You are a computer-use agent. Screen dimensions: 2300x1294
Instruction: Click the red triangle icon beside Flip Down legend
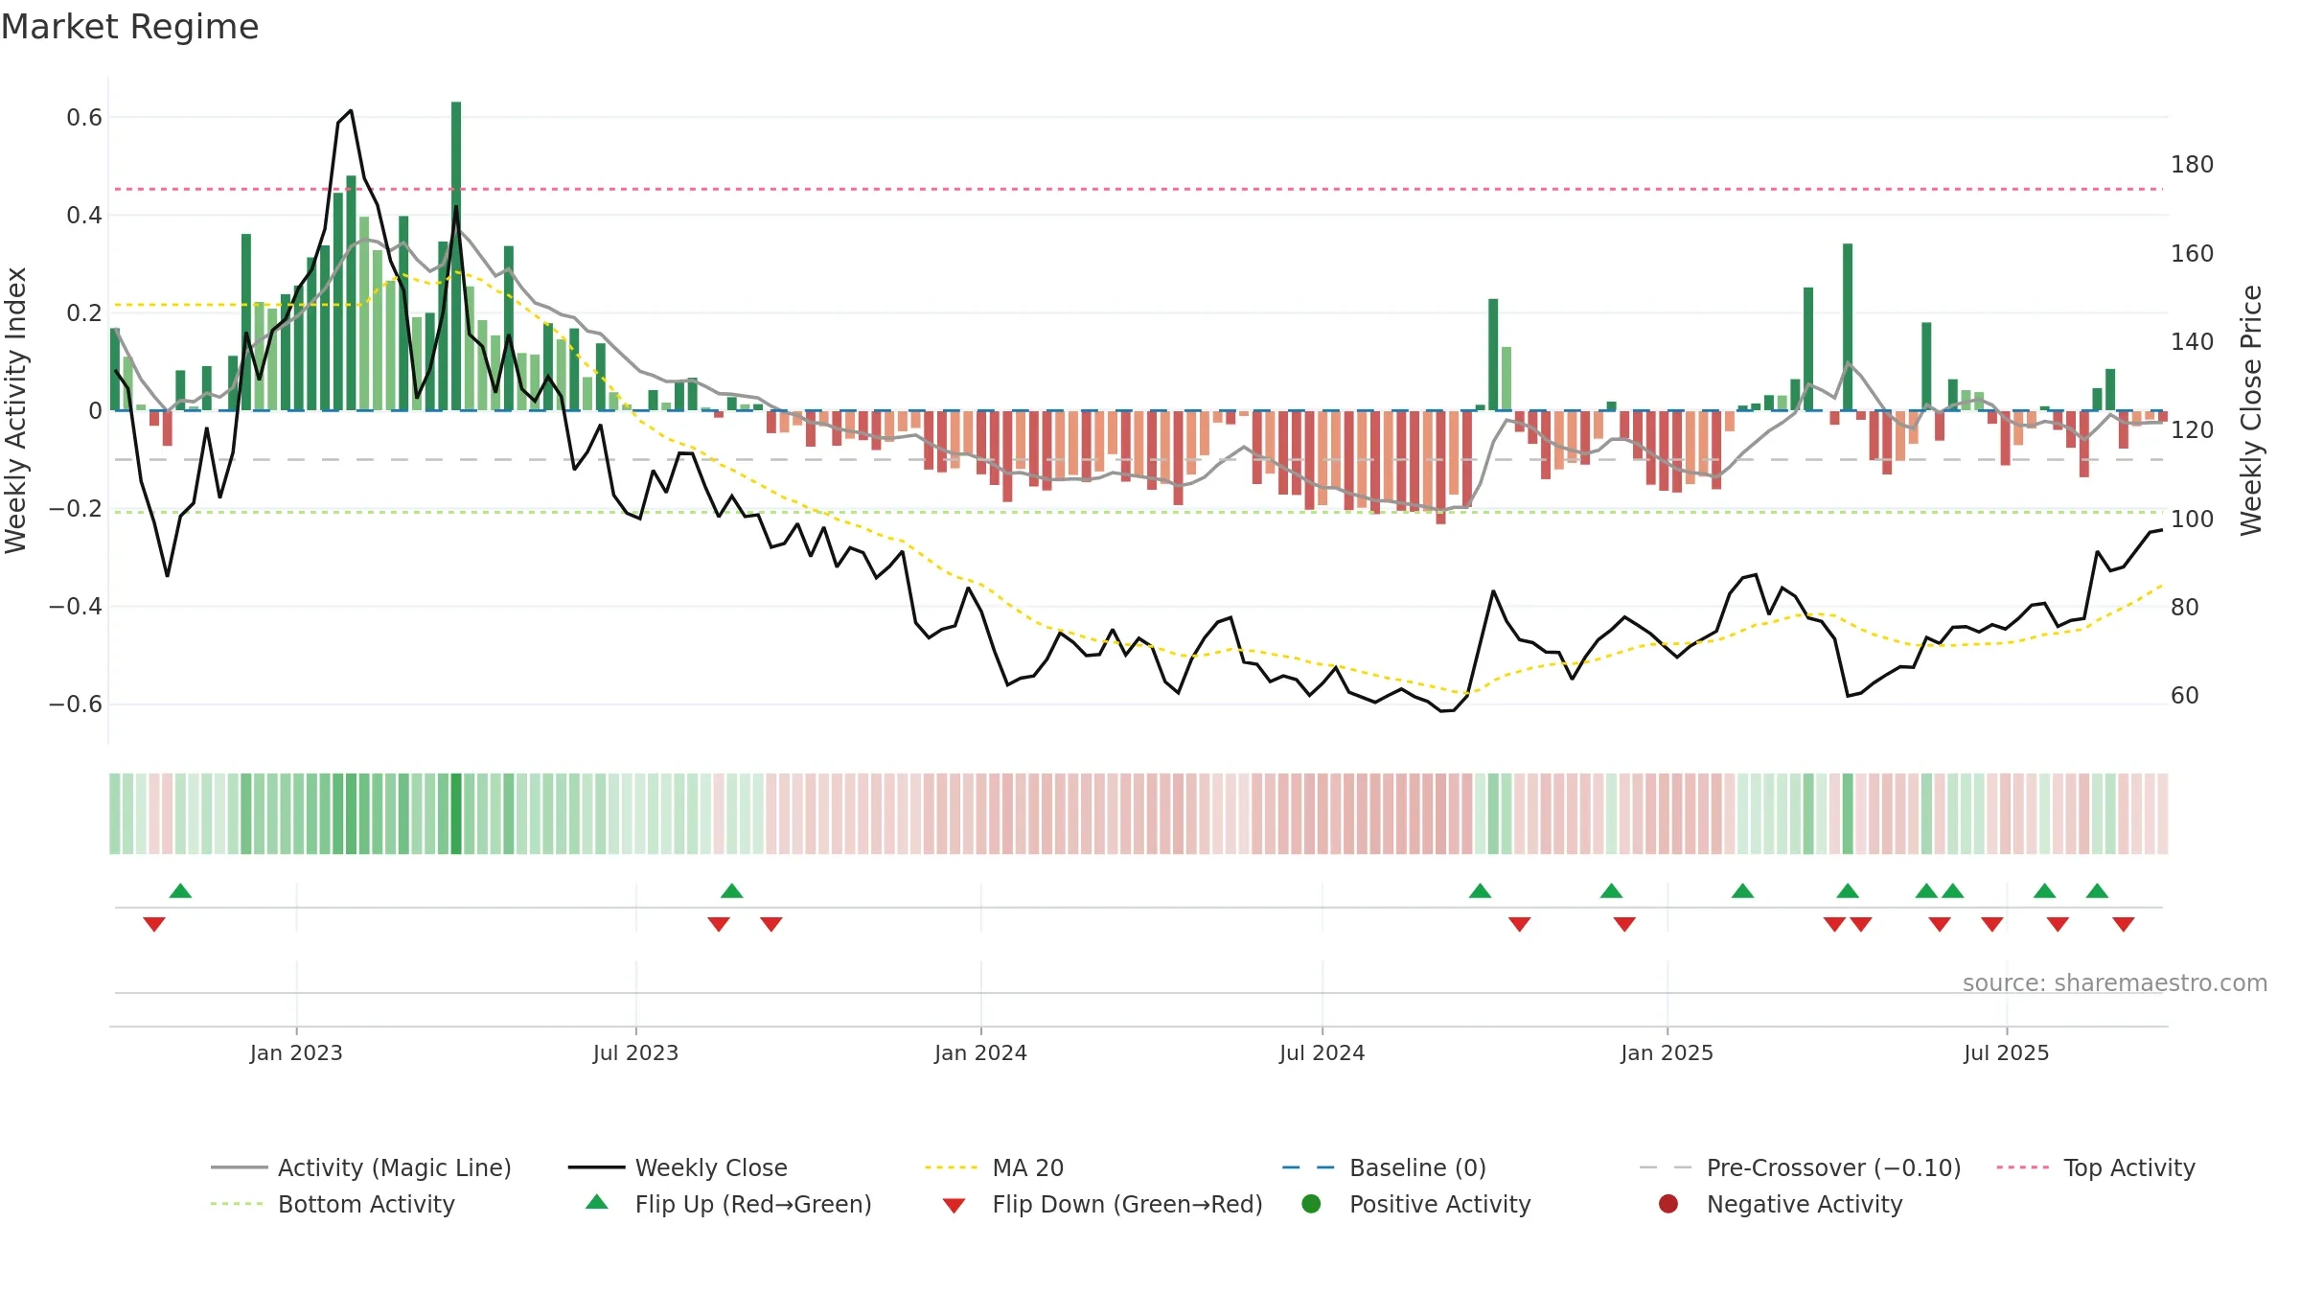pyautogui.click(x=954, y=1206)
